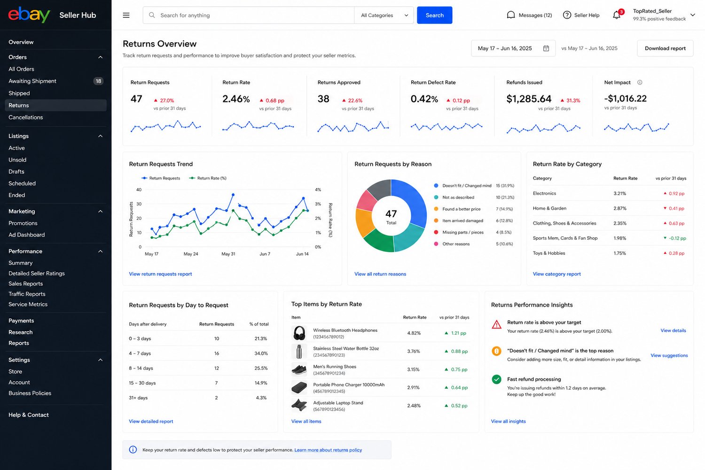Open TopRated_Seller account dropdown chevron
705x470 pixels.
(692, 15)
